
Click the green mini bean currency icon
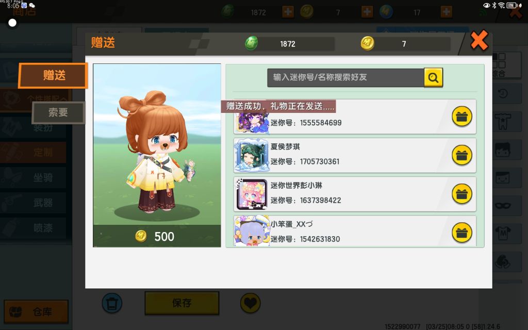point(251,43)
